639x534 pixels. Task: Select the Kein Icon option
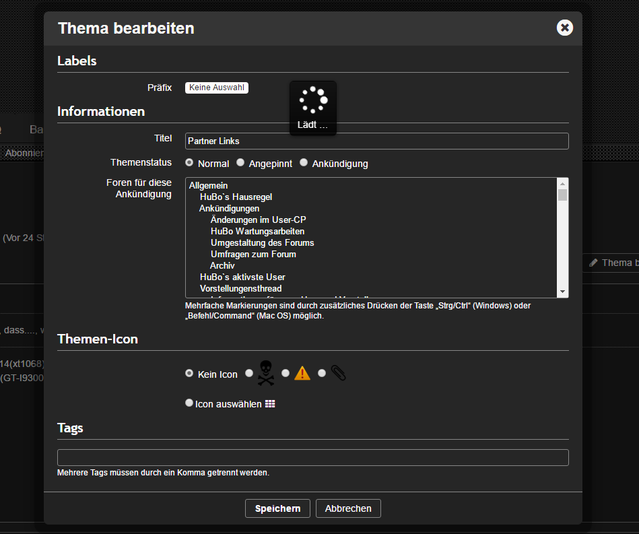tap(189, 373)
